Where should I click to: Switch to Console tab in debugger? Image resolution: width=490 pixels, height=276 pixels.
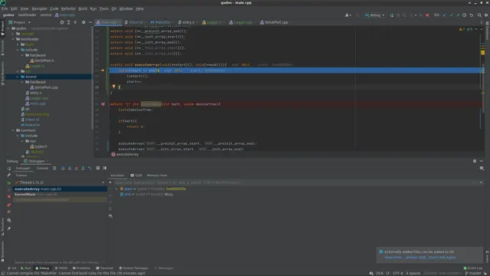(42, 168)
